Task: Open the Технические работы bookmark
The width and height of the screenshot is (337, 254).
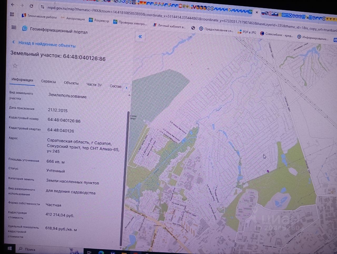Action: coord(39,16)
